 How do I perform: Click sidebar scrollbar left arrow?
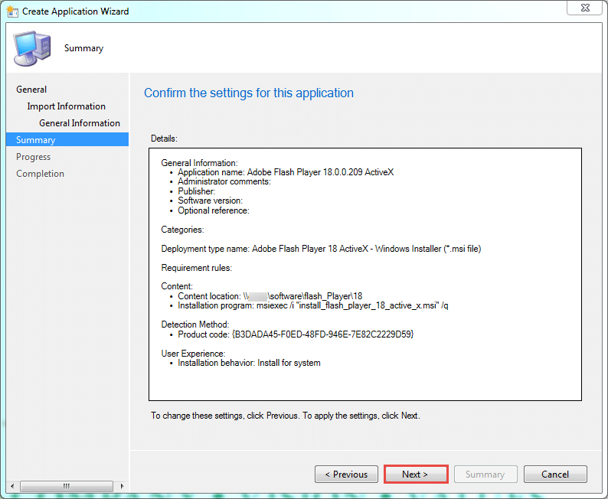(12, 486)
